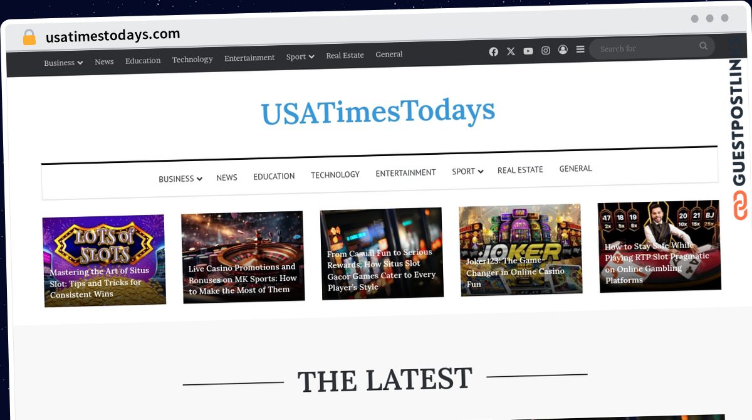Select General in the dark top bar

point(389,54)
